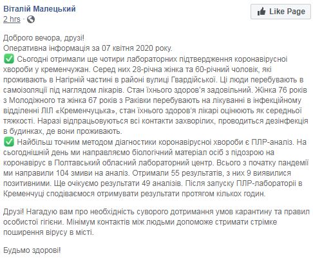
Task: Click the paragraph starting Друзі! Нагадую вам
Action: [156, 222]
